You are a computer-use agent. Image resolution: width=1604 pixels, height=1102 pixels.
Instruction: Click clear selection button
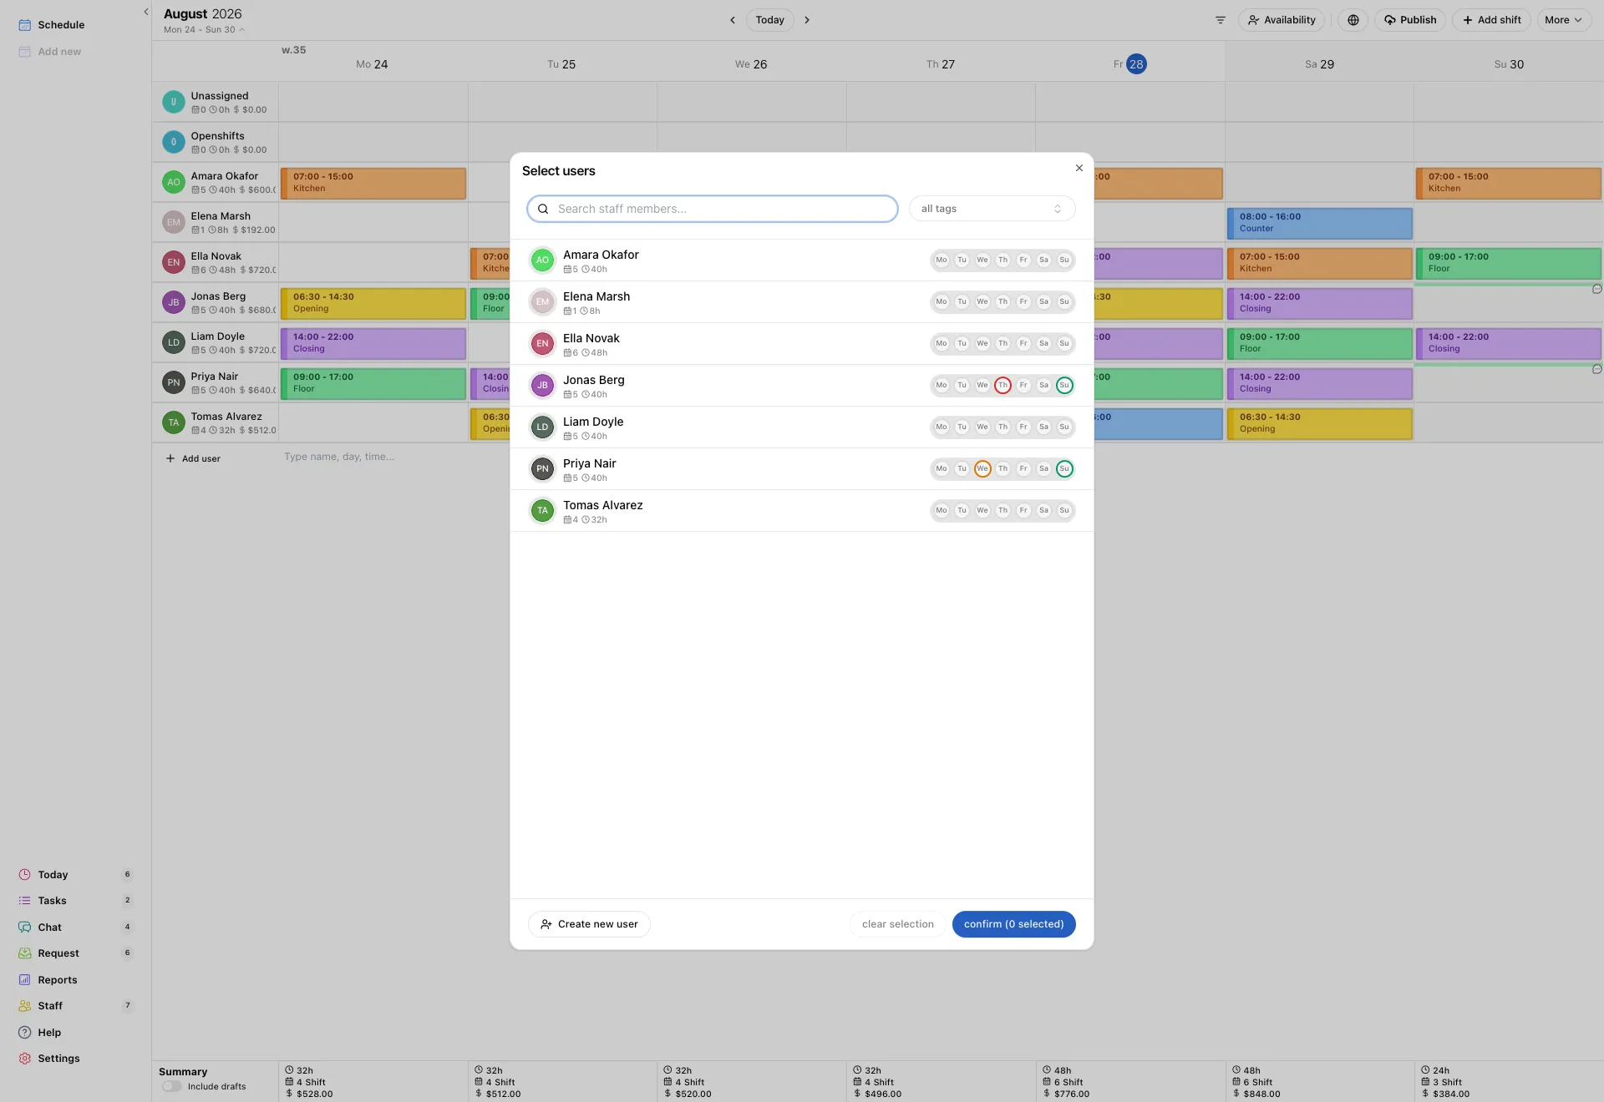(897, 924)
